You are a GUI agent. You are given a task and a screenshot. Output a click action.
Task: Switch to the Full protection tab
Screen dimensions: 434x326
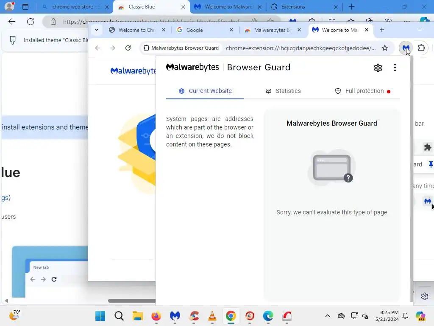[363, 91]
